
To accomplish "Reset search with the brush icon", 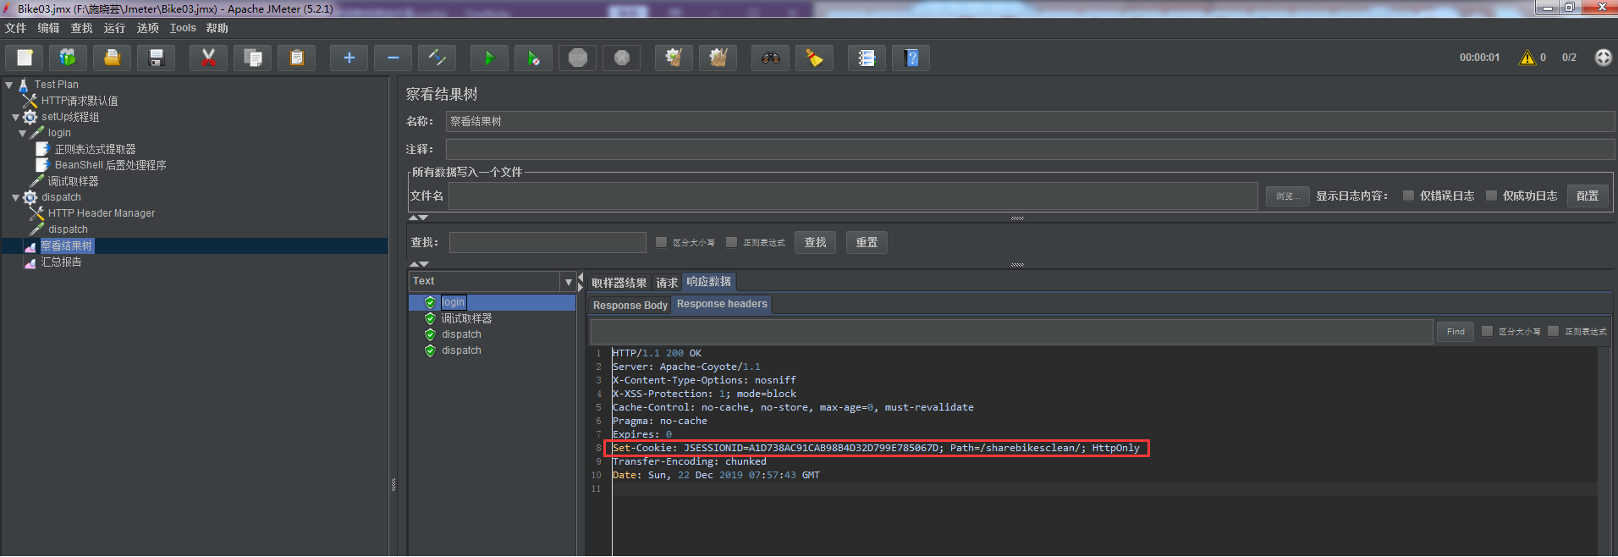I will point(814,58).
